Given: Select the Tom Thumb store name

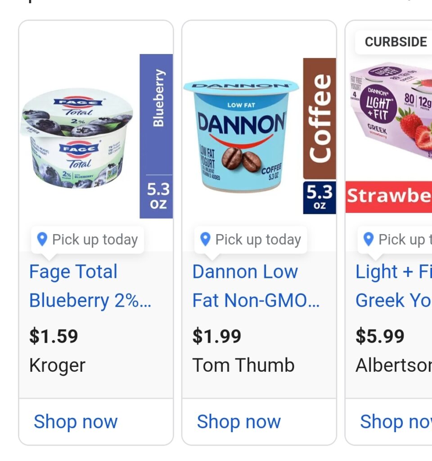Looking at the screenshot, I should (243, 365).
